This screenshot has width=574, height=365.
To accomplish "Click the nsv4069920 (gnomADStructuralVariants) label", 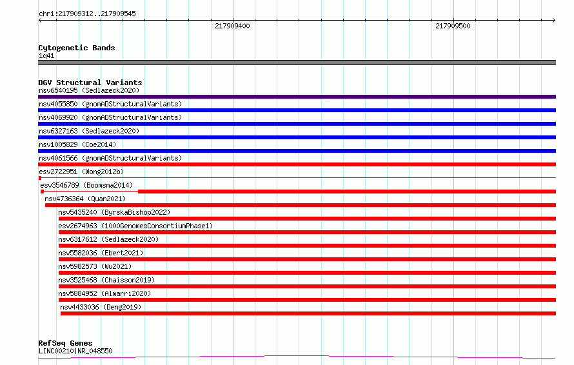I will click(110, 117).
